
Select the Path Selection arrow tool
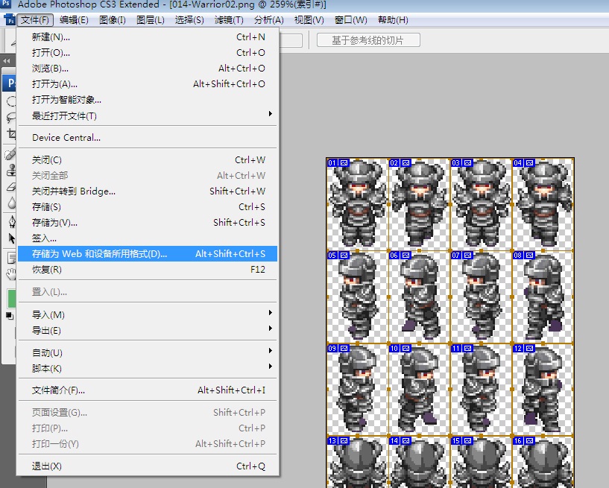tap(11, 238)
